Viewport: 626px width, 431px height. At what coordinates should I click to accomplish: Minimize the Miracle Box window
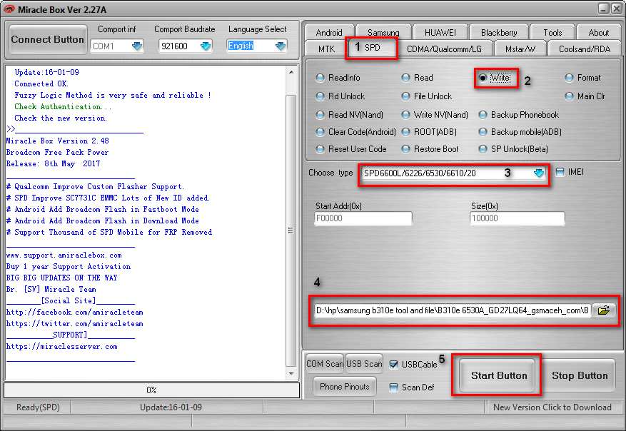point(604,9)
